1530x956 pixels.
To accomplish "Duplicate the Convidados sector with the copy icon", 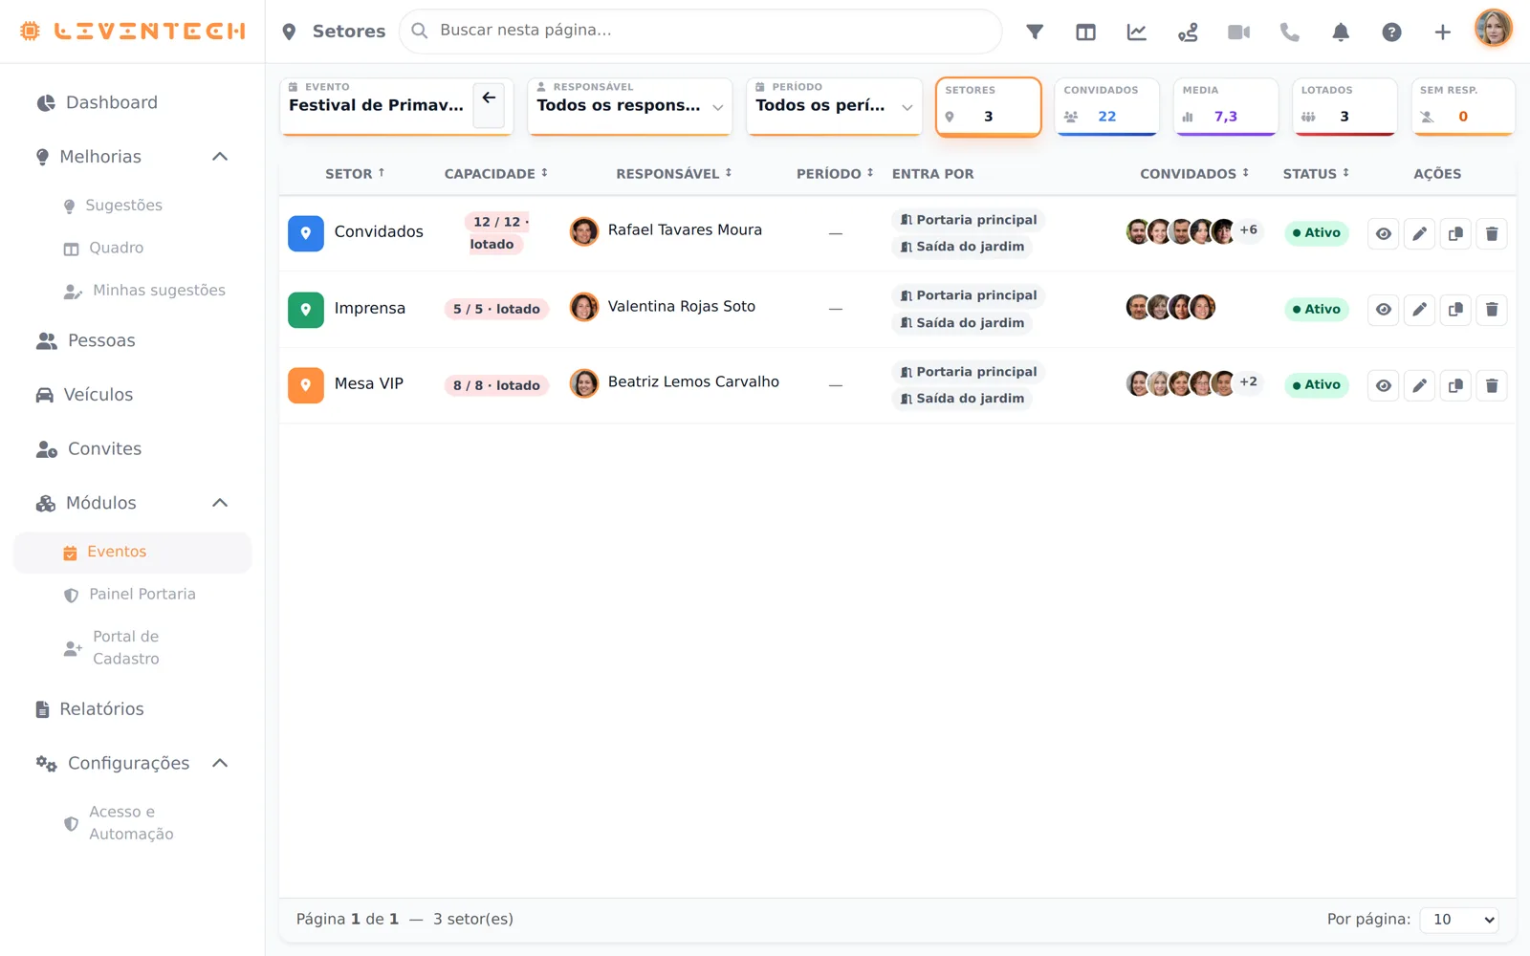I will 1455,233.
